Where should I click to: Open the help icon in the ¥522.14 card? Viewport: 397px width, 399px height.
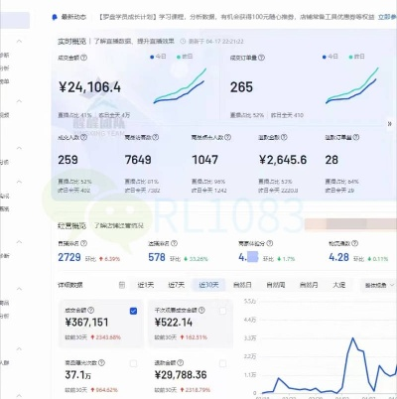coord(201,311)
